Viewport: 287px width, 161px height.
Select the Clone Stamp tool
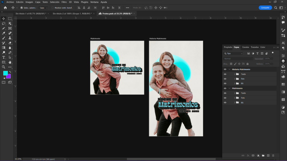[x=10, y=38]
